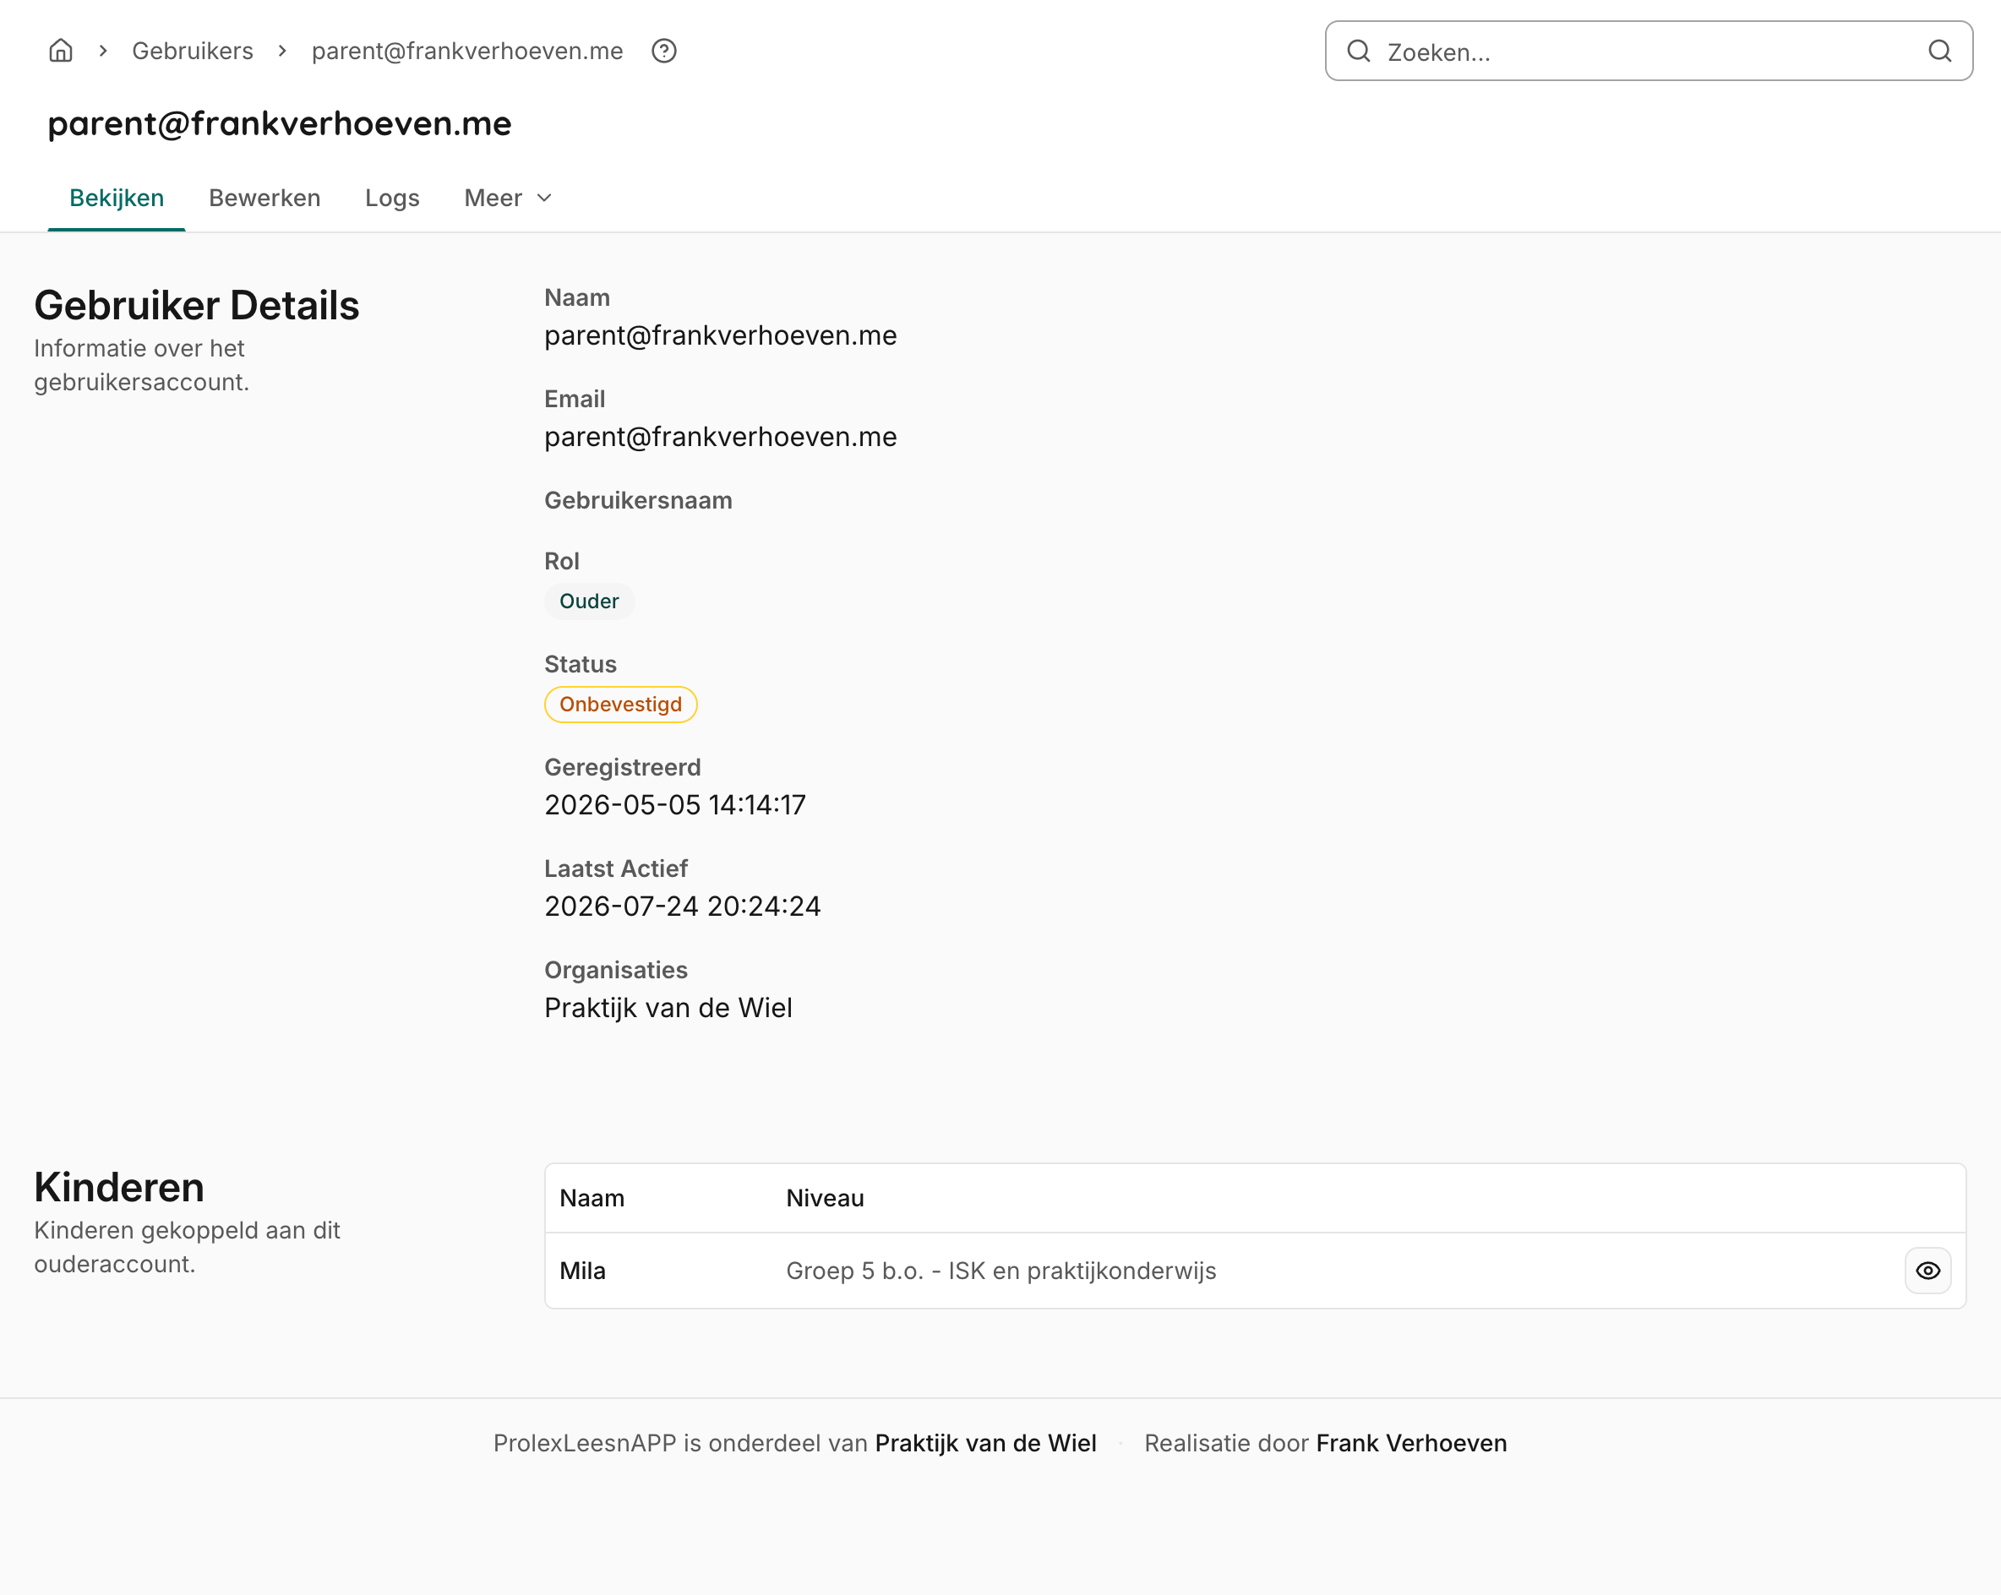The image size is (2001, 1595).
Task: Go to the home dashboard icon
Action: 60,50
